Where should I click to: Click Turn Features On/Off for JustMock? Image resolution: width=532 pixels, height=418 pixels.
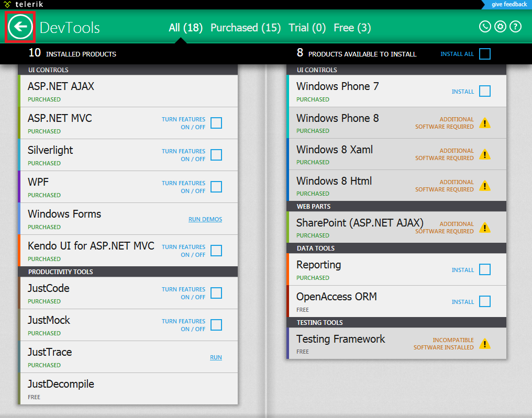click(x=184, y=325)
